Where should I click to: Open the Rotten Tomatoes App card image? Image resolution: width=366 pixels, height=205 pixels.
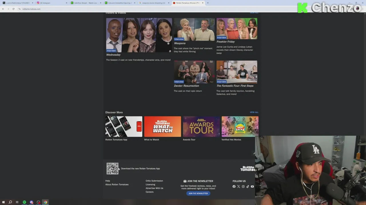point(124,126)
